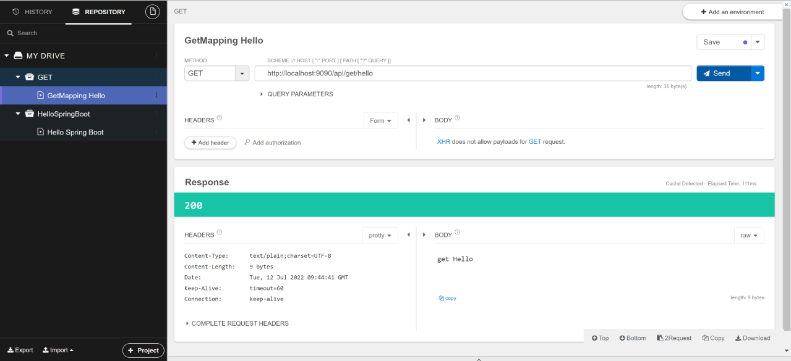Open GetMapping Hello row kebab menu

156,96
